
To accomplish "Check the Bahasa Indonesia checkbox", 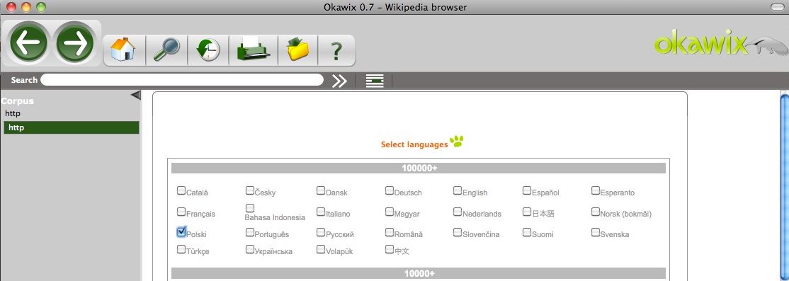I will (250, 207).
